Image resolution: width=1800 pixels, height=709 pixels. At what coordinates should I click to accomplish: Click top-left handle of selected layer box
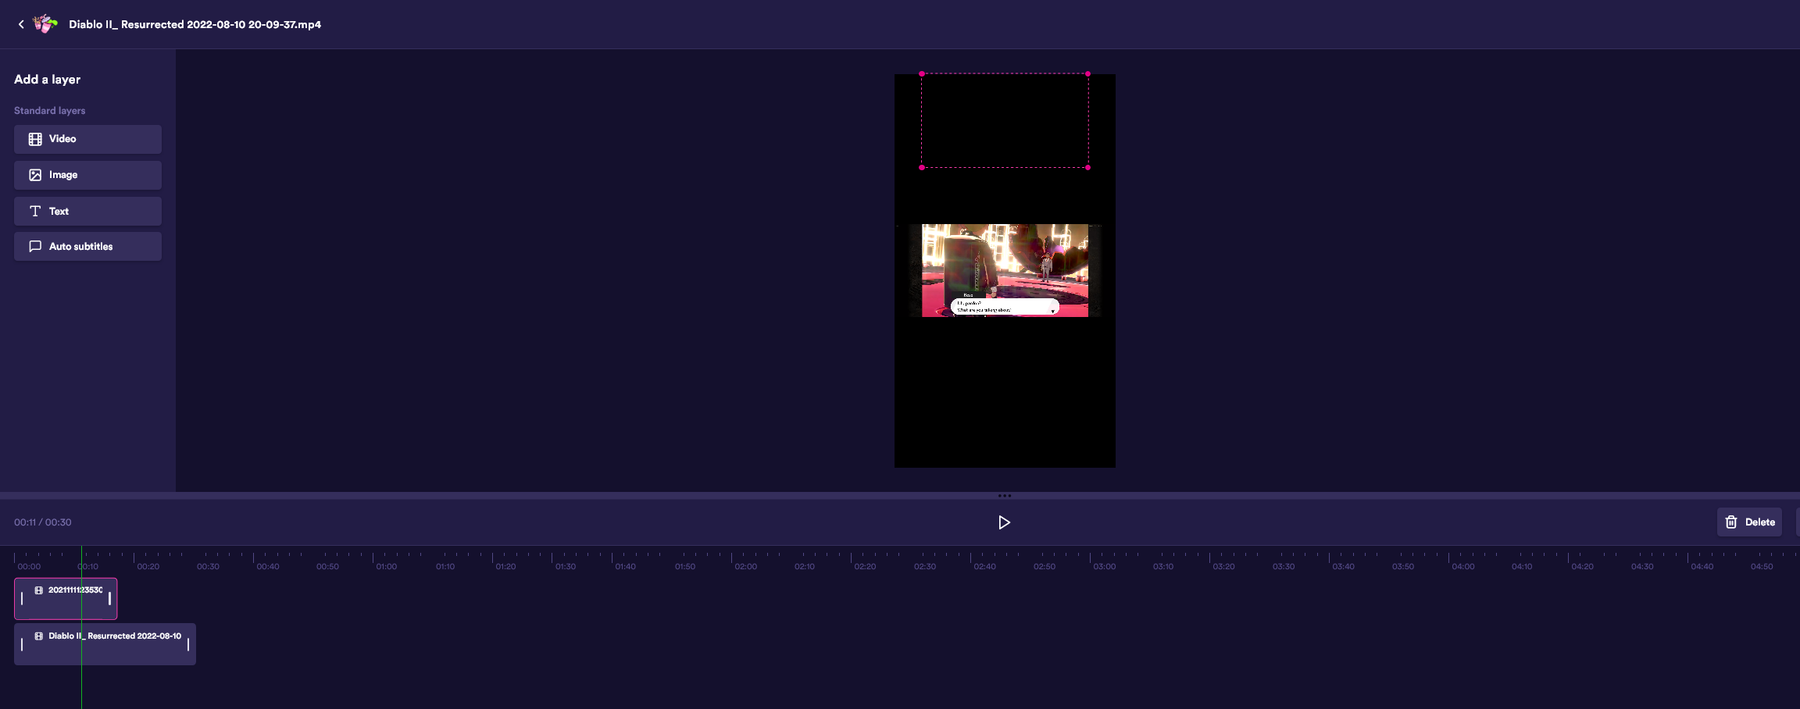click(922, 73)
